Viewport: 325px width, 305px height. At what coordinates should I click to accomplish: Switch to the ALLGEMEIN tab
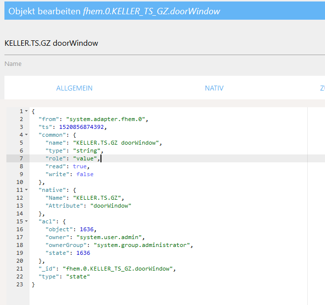pos(74,88)
